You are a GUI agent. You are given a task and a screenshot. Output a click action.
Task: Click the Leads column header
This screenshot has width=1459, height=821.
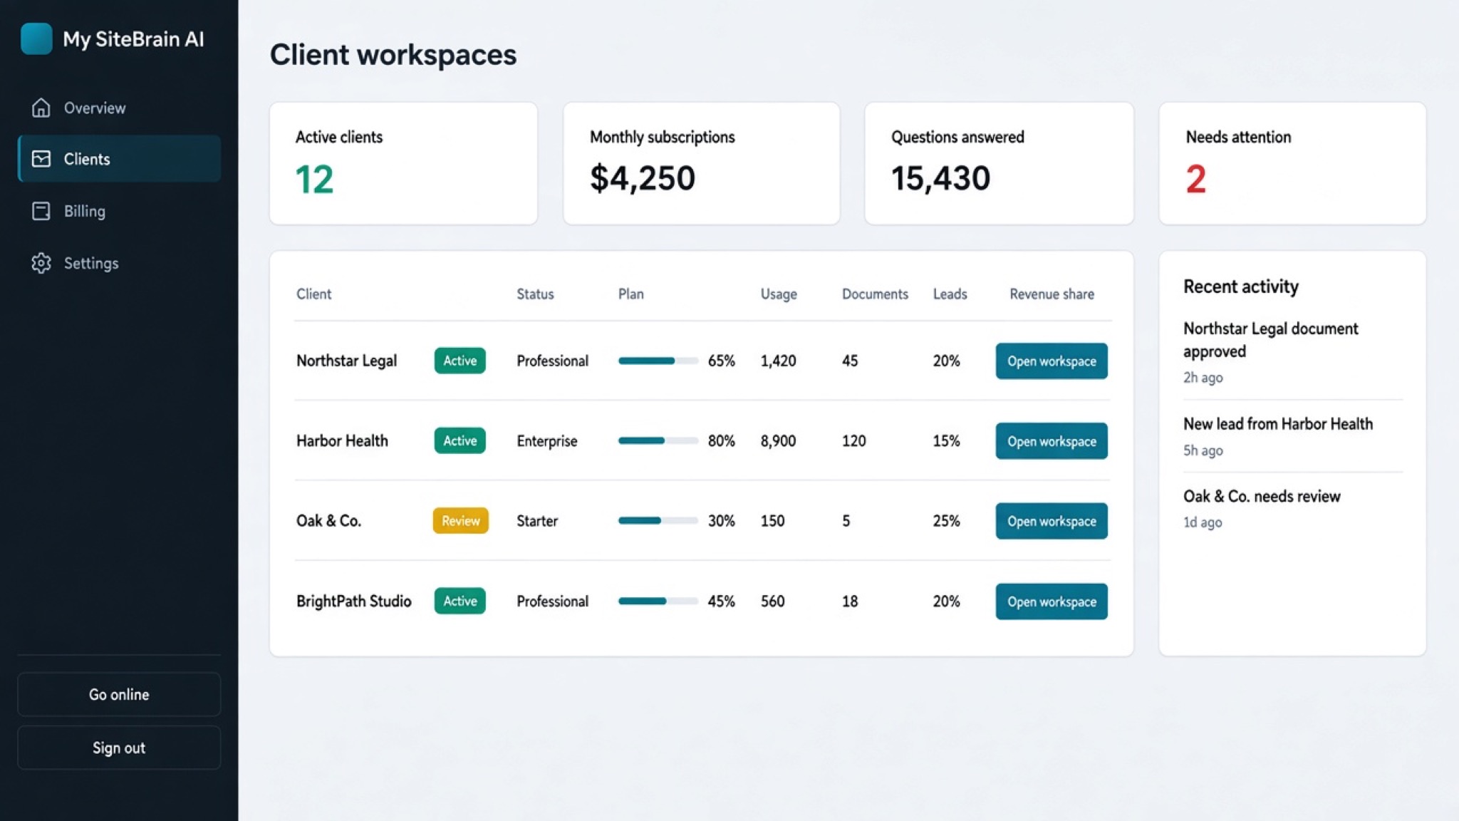point(950,294)
